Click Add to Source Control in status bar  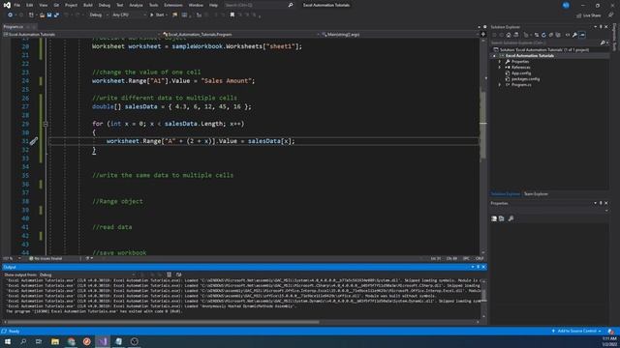(x=576, y=331)
